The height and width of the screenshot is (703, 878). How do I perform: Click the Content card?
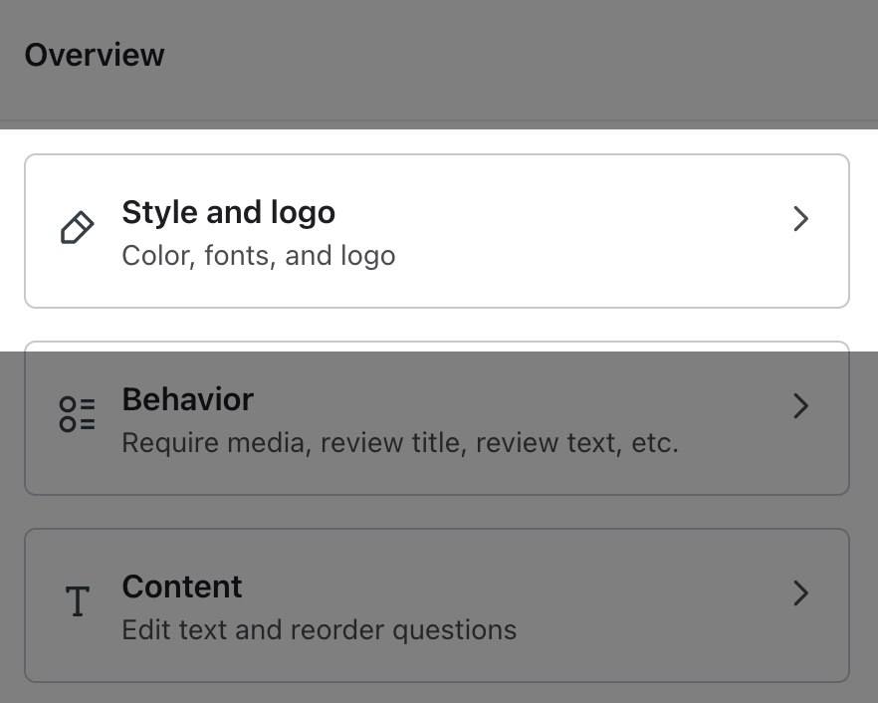click(438, 604)
